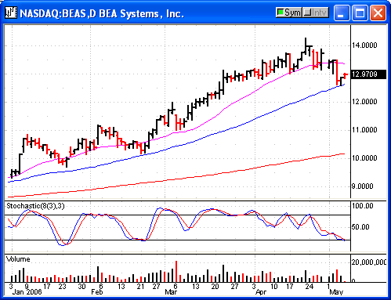Screen dimensions: 391x300
Task: Click the 12.9709 current price label
Action: (368, 74)
